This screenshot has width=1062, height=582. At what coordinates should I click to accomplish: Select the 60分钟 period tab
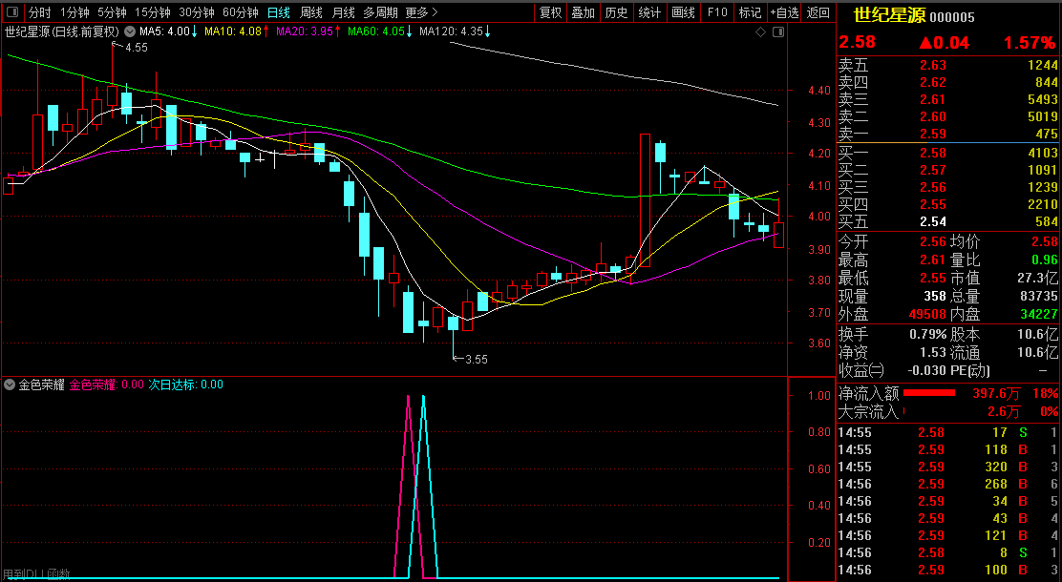coord(241,12)
